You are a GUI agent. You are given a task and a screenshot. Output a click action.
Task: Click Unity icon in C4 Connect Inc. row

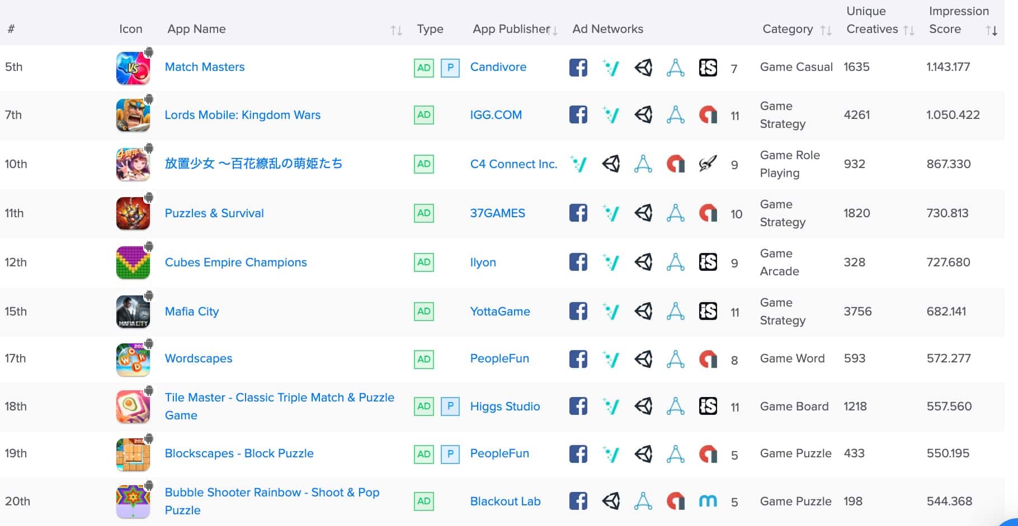(611, 164)
